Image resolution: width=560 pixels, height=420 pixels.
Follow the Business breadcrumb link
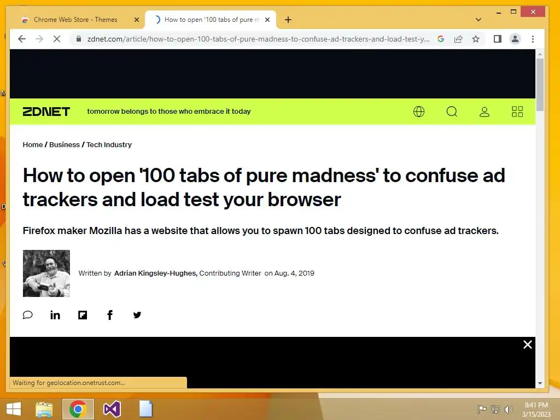65,144
